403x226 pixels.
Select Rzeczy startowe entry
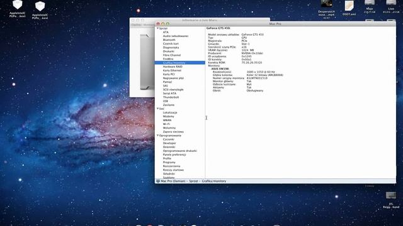coord(173,170)
